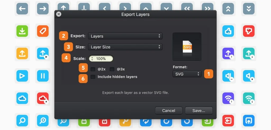Select the purple wifi warning icon
The image size is (271, 130).
coord(228,98)
